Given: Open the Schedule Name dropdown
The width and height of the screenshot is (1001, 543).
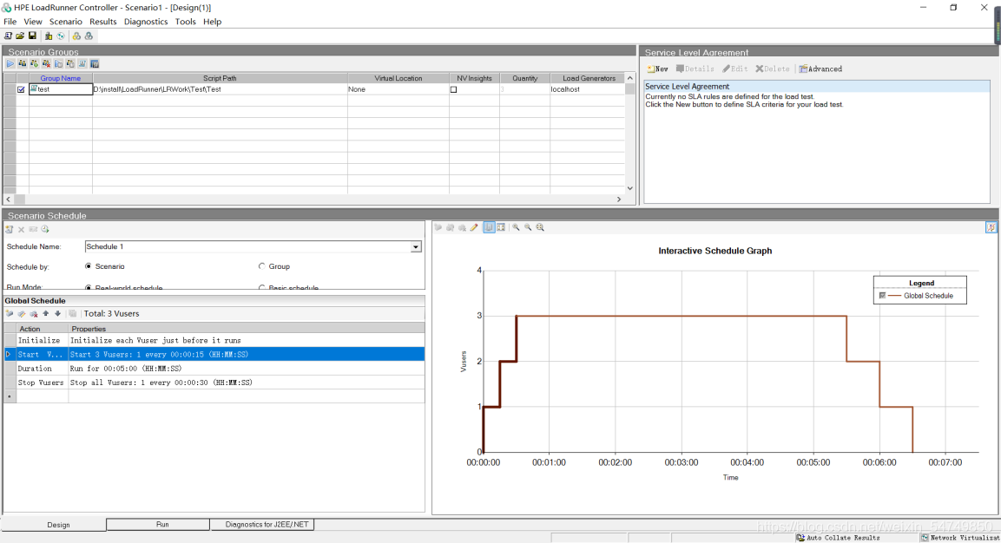Looking at the screenshot, I should [x=416, y=247].
